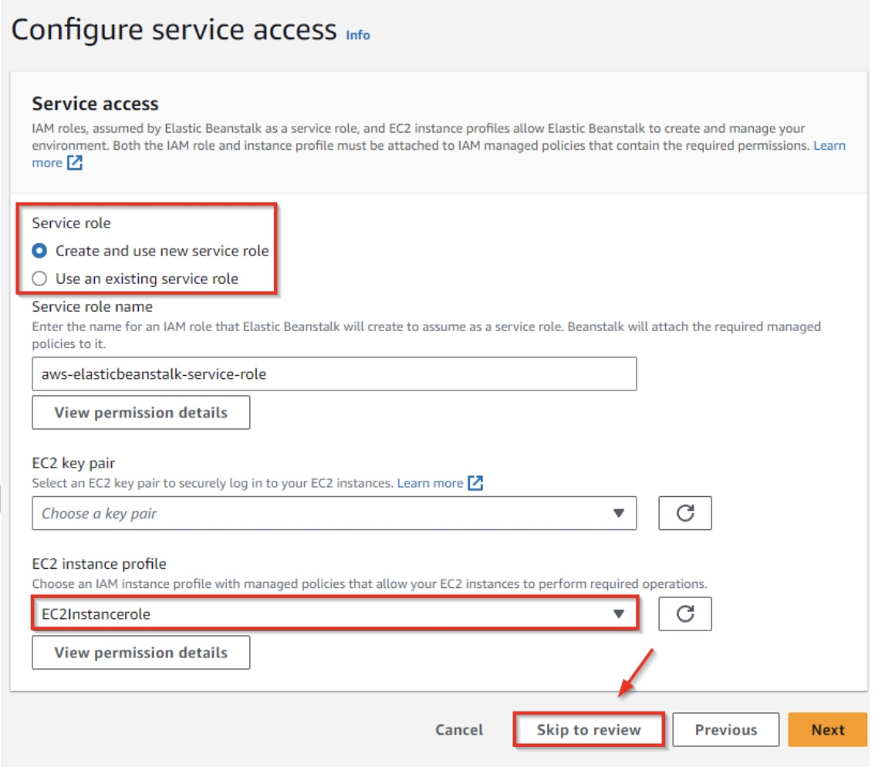The height and width of the screenshot is (767, 875).
Task: Select 'Use an existing service role' option
Action: tap(39, 279)
